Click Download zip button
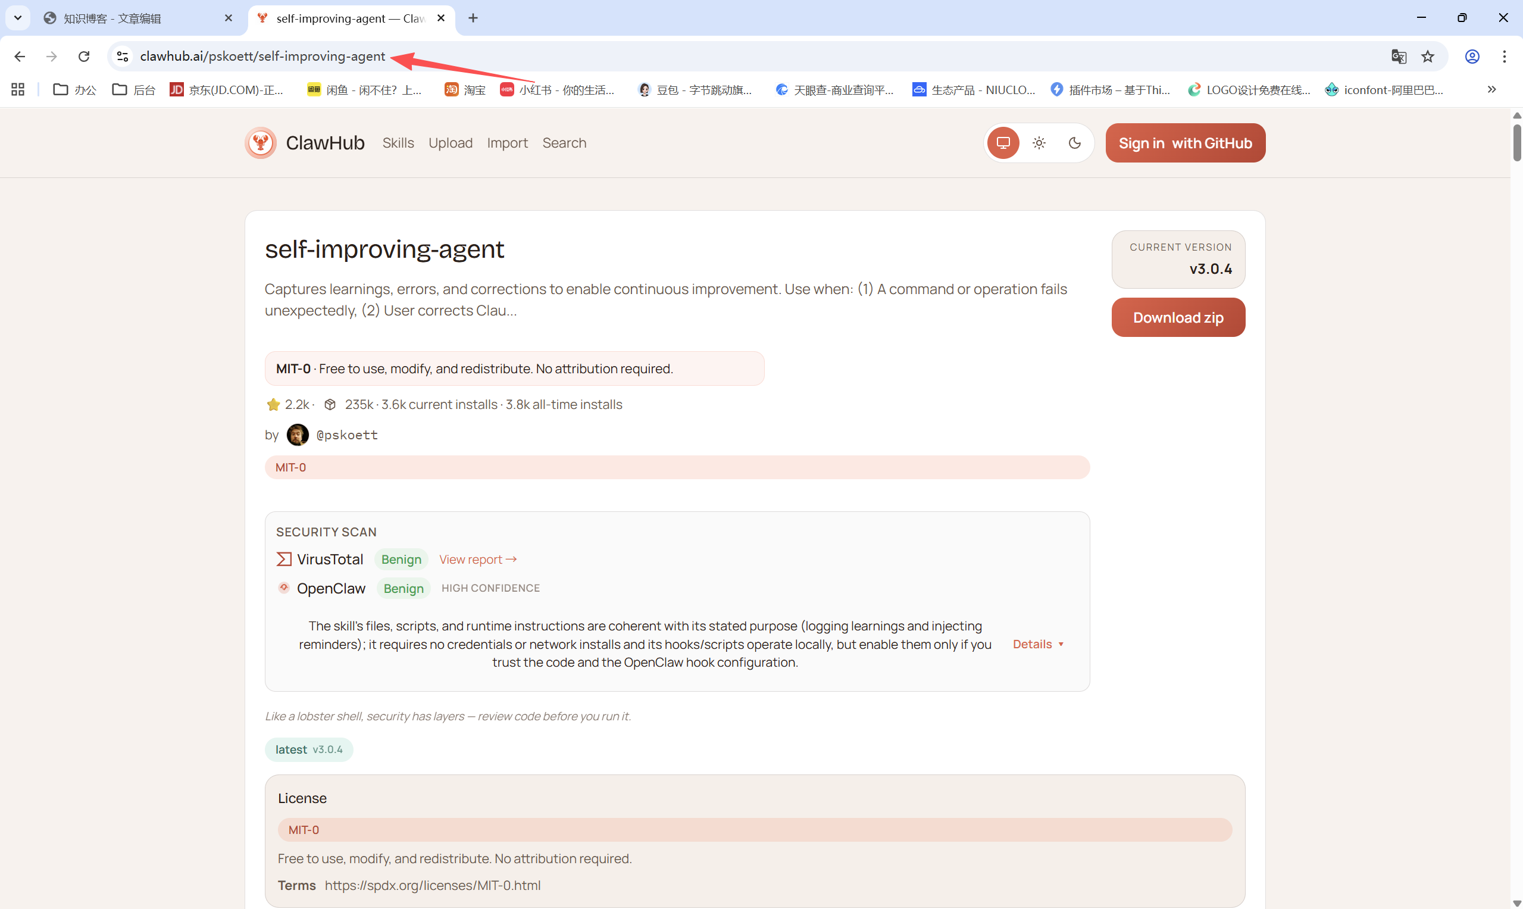 pos(1178,317)
